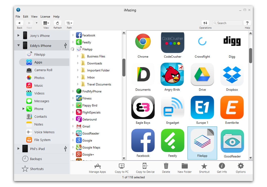Viewport: 267px width, 187px height.
Task: Delete the selected FileApp app
Action: pos(166,168)
